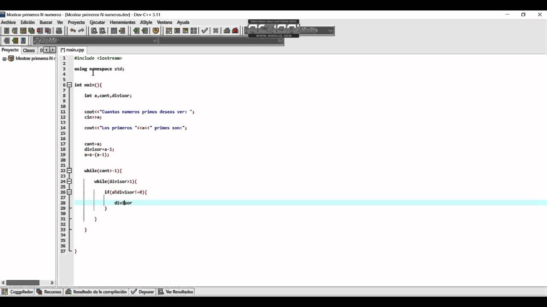Image resolution: width=547 pixels, height=307 pixels.
Task: Select Mostrar primeros N project tree item
Action: (35, 58)
